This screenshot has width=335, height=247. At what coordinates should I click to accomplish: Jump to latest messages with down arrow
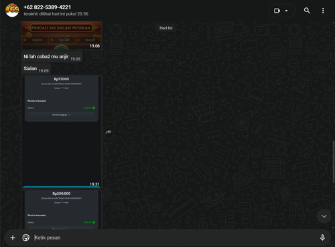coord(324,216)
